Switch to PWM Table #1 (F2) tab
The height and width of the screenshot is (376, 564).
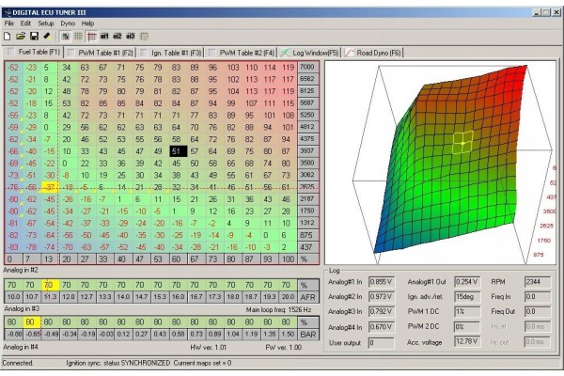coord(101,53)
